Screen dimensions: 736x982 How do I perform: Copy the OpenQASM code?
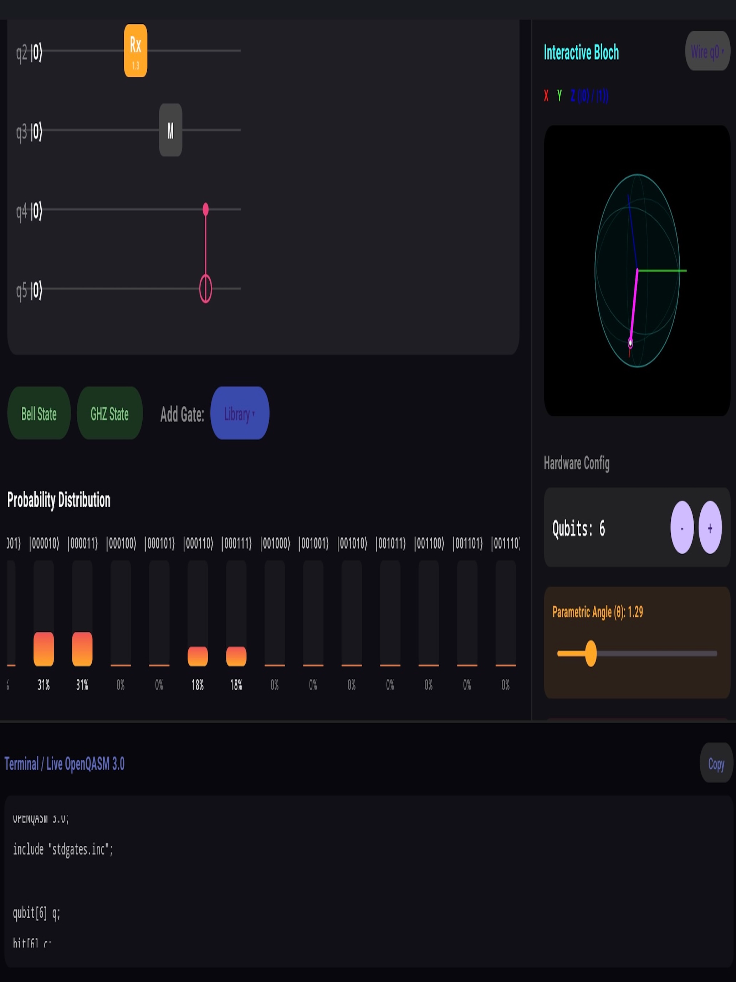[x=716, y=763]
